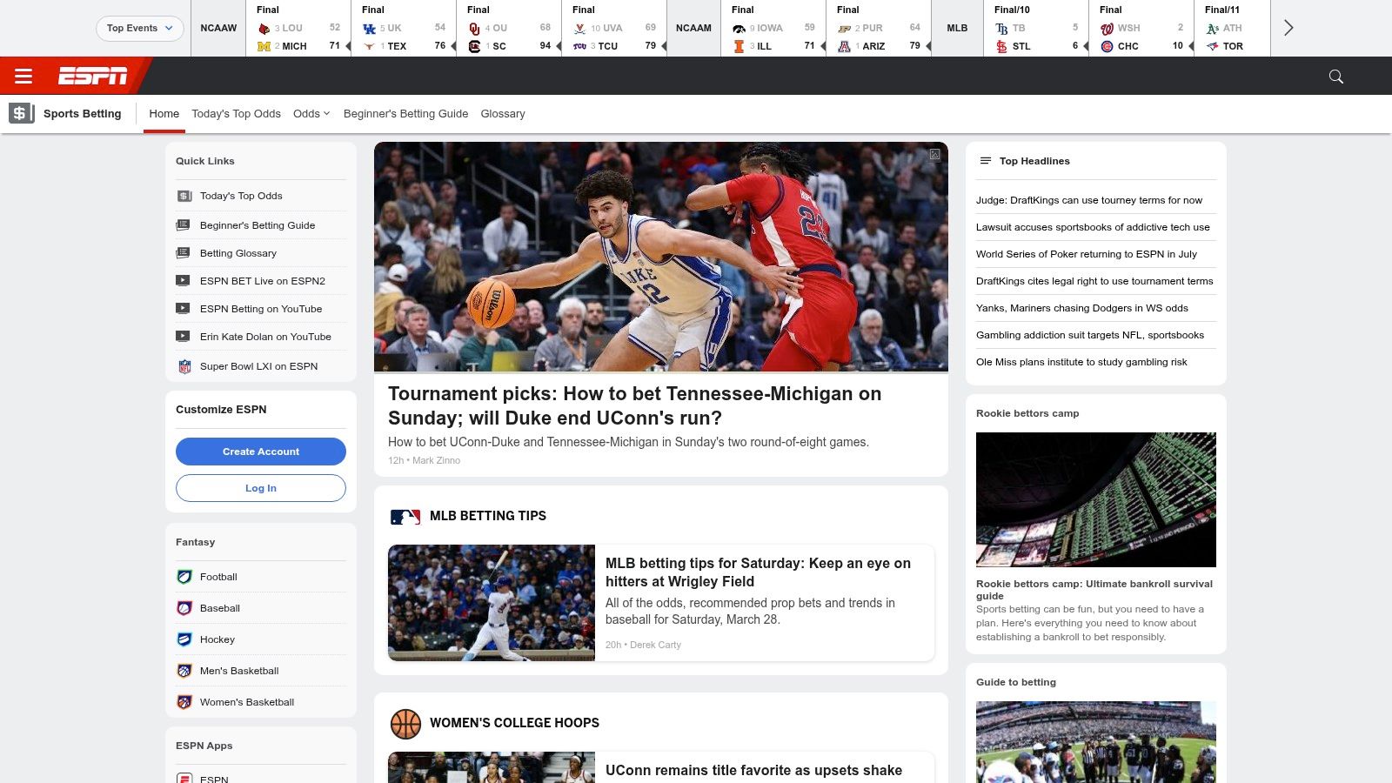Select the Fantasy Football icon
Image resolution: width=1392 pixels, height=783 pixels.
pyautogui.click(x=184, y=577)
